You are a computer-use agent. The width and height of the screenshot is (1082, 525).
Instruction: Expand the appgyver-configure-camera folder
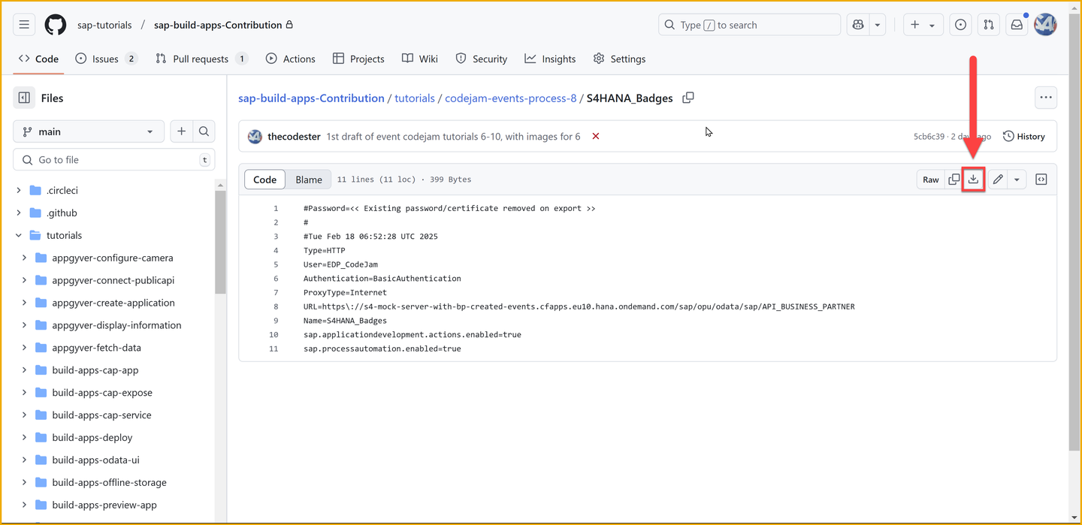[25, 258]
